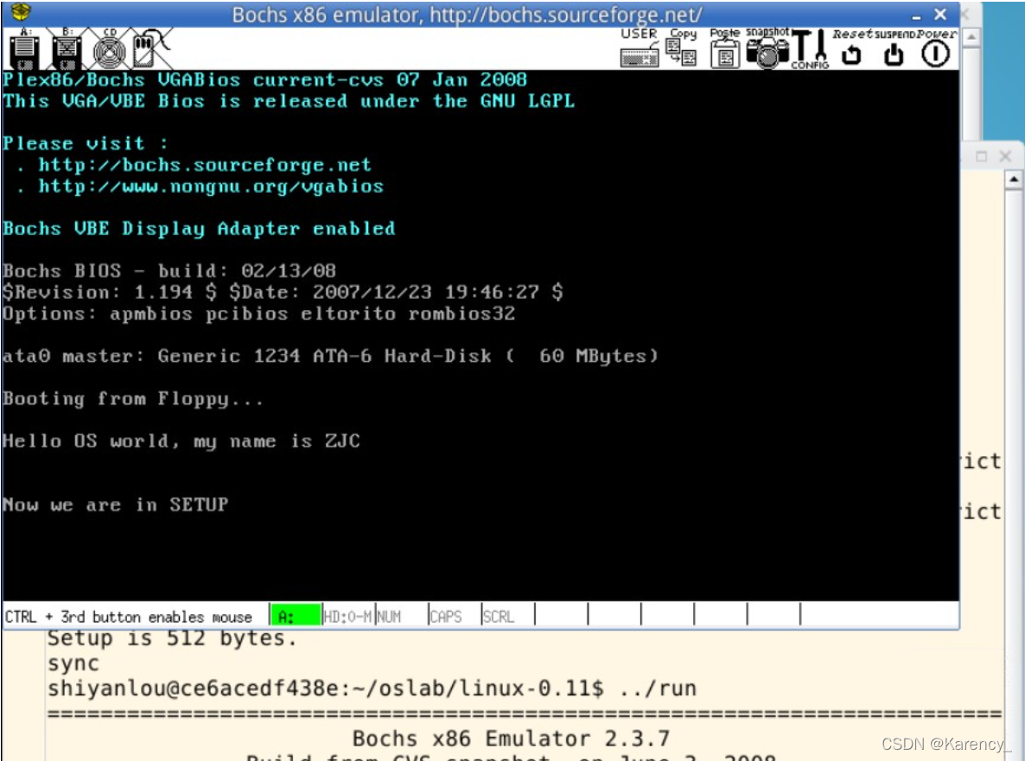Image resolution: width=1025 pixels, height=761 pixels.
Task: Click the HD:0-M status indicator
Action: tap(347, 616)
